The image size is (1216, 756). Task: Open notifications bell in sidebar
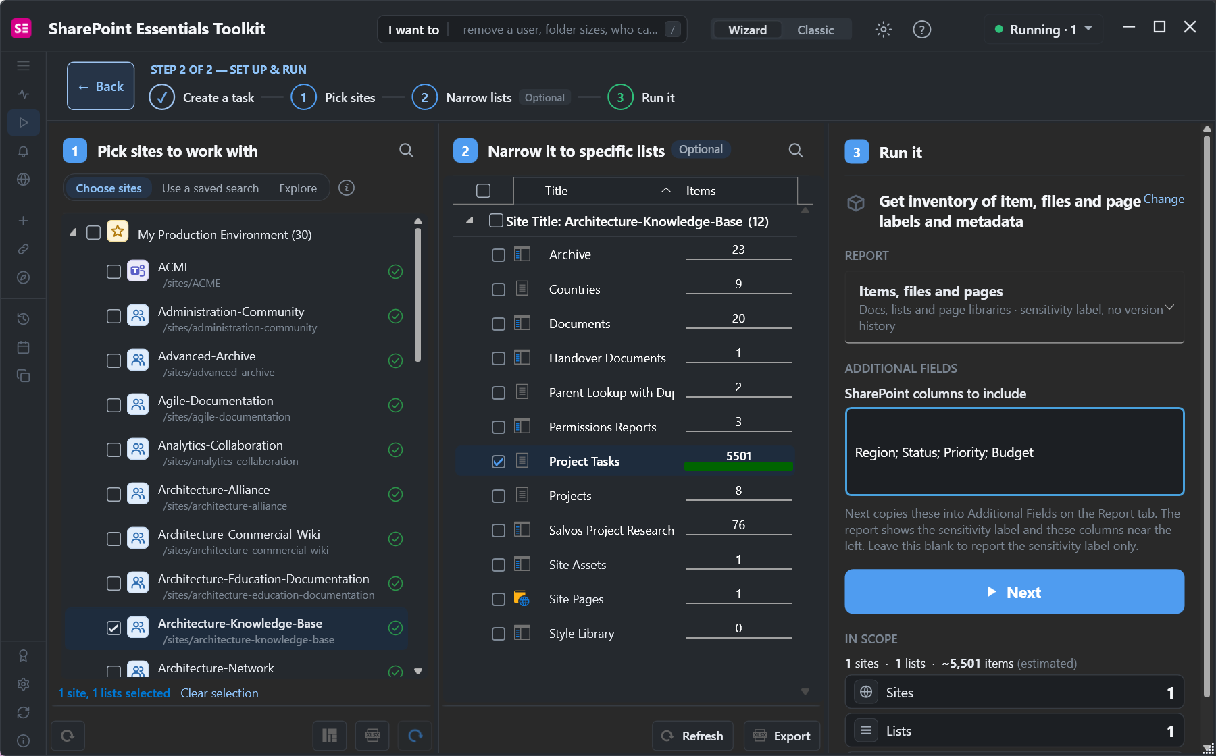tap(24, 152)
